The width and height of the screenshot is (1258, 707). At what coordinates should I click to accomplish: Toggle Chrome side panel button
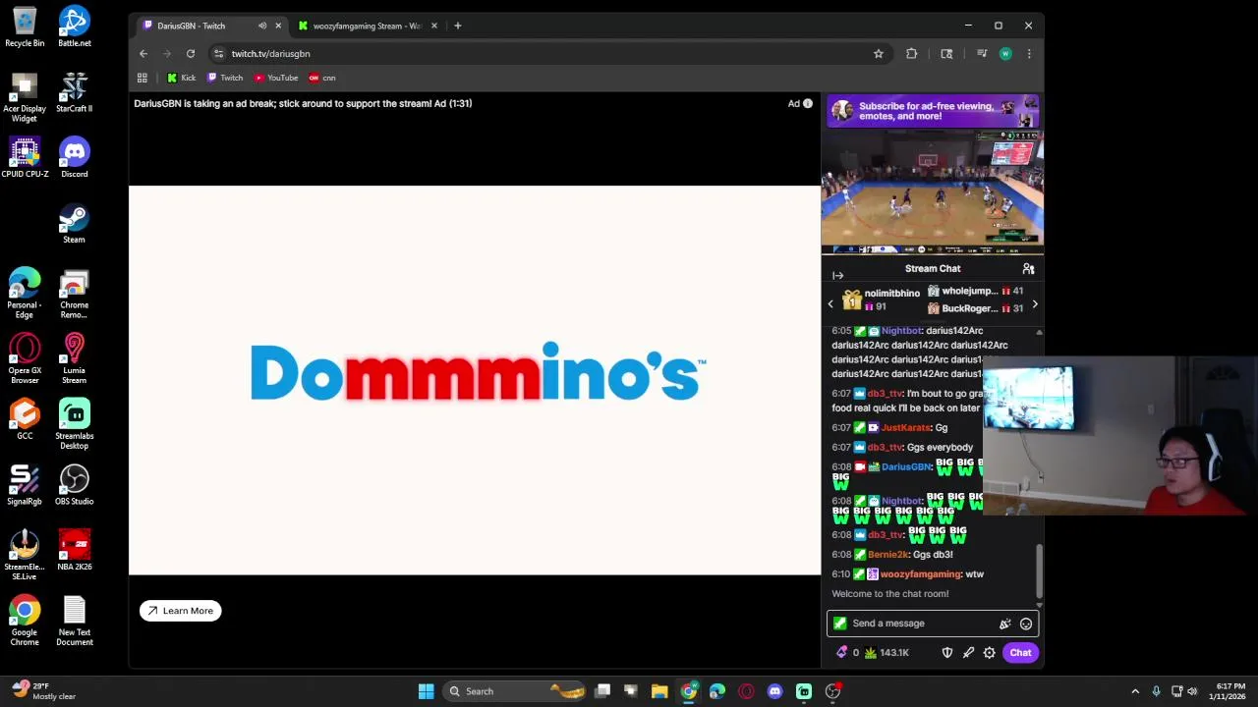pos(946,54)
